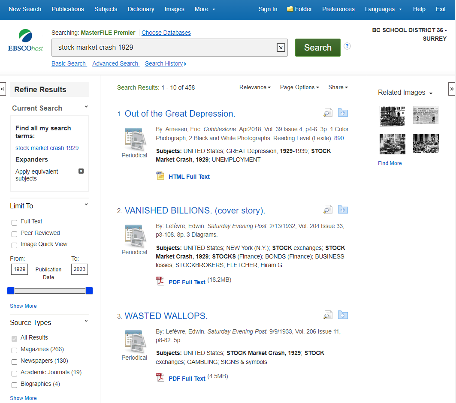Viewport: 456px width, 403px height.
Task: Open the Folder in the top bar
Action: click(x=299, y=9)
